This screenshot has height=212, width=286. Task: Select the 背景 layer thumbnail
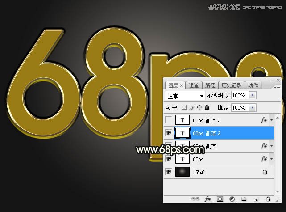(182, 172)
